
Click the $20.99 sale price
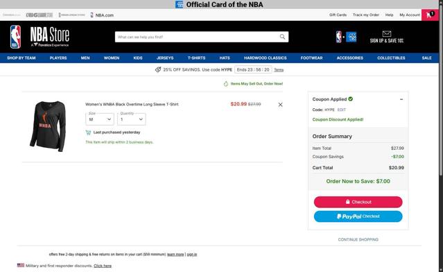[238, 104]
